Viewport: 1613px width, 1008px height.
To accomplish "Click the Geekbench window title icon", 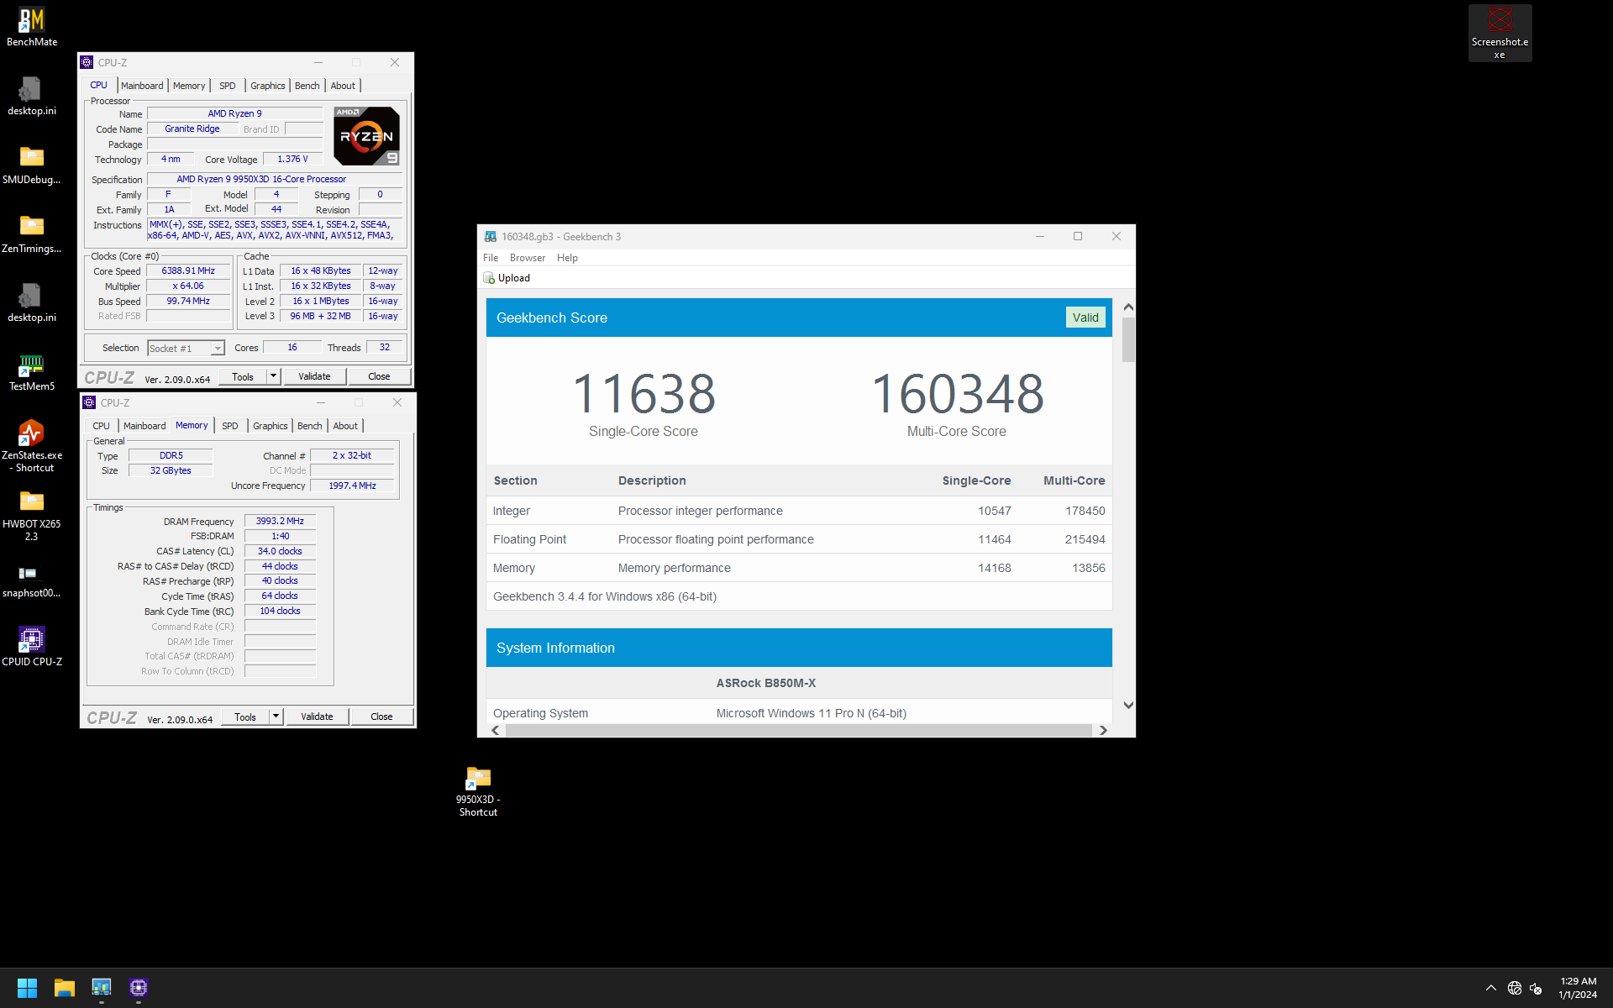I will click(x=491, y=237).
